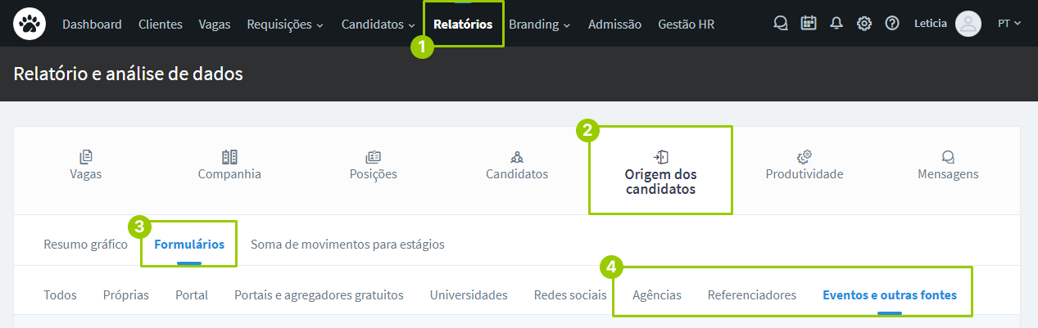Click Leticia's user avatar icon
Image resolution: width=1038 pixels, height=328 pixels.
click(968, 24)
